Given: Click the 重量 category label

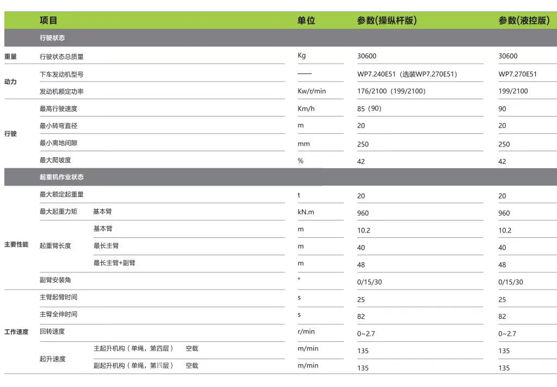Looking at the screenshot, I should [10, 57].
